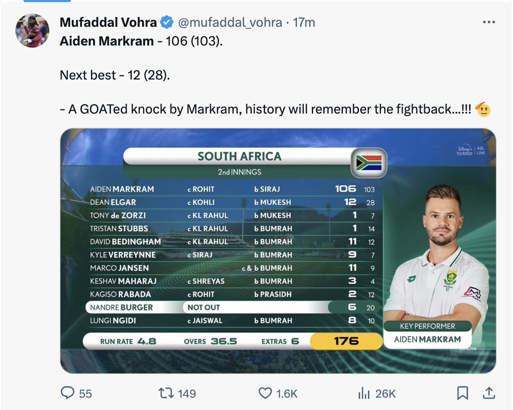The height and width of the screenshot is (410, 513).
Task: Click the share upload icon
Action: 489,393
